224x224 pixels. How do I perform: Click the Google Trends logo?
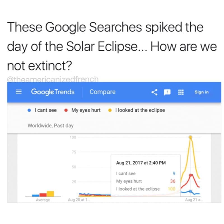click(53, 92)
